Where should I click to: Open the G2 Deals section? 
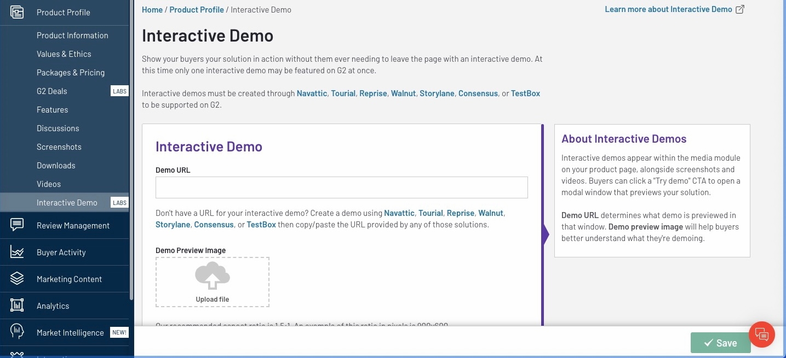pos(51,91)
